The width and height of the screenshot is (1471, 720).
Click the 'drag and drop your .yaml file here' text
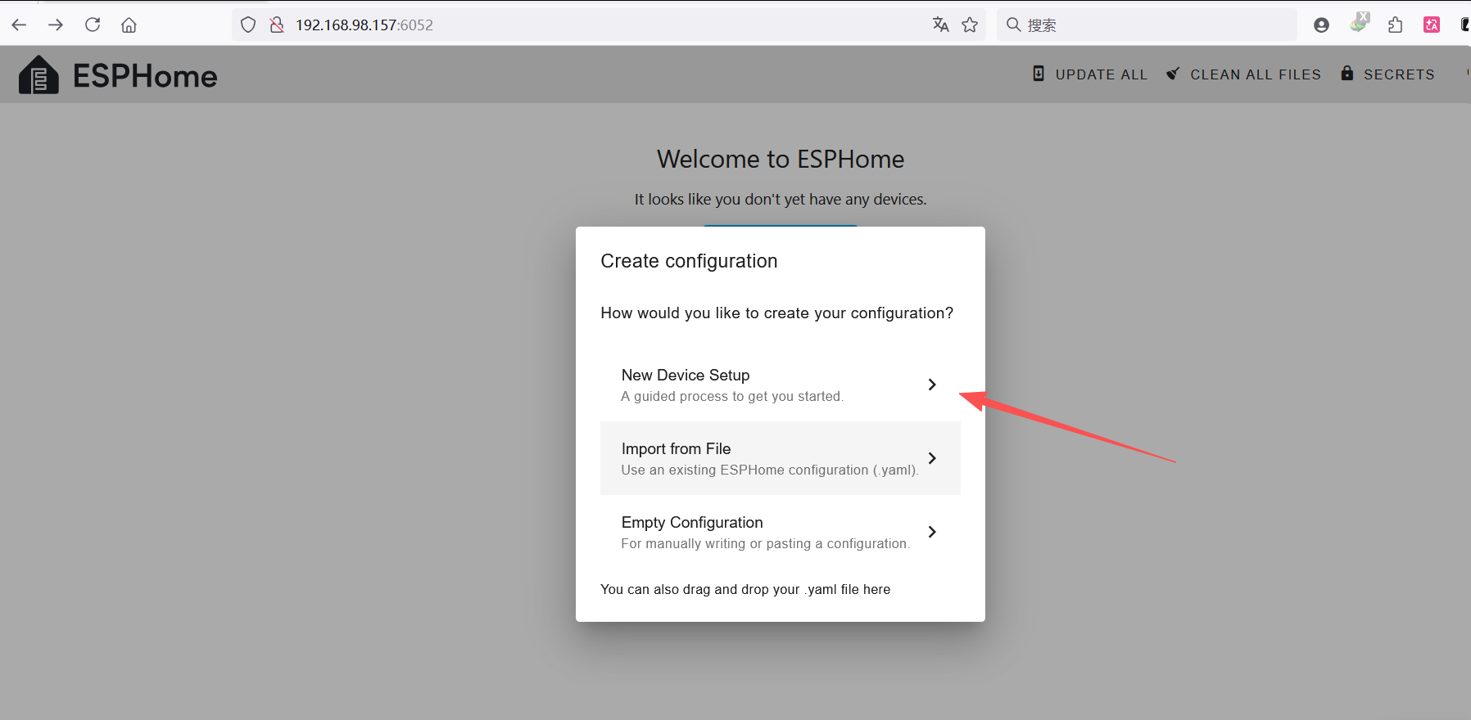coord(786,589)
